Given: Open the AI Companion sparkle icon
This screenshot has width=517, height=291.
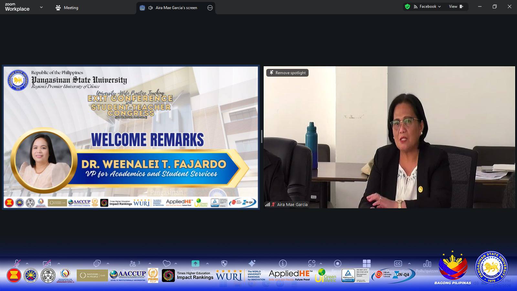Looking at the screenshot, I should coord(252,263).
